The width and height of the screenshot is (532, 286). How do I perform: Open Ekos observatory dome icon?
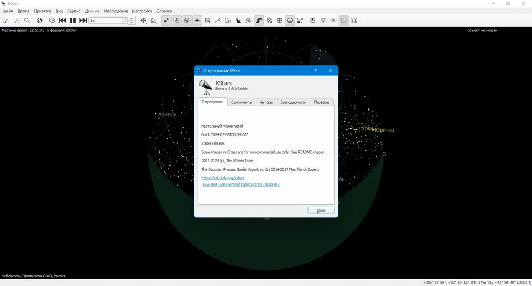313,20
